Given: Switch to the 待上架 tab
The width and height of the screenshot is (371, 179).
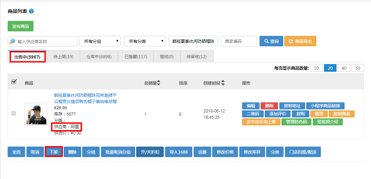Looking at the screenshot, I should pyautogui.click(x=63, y=57).
